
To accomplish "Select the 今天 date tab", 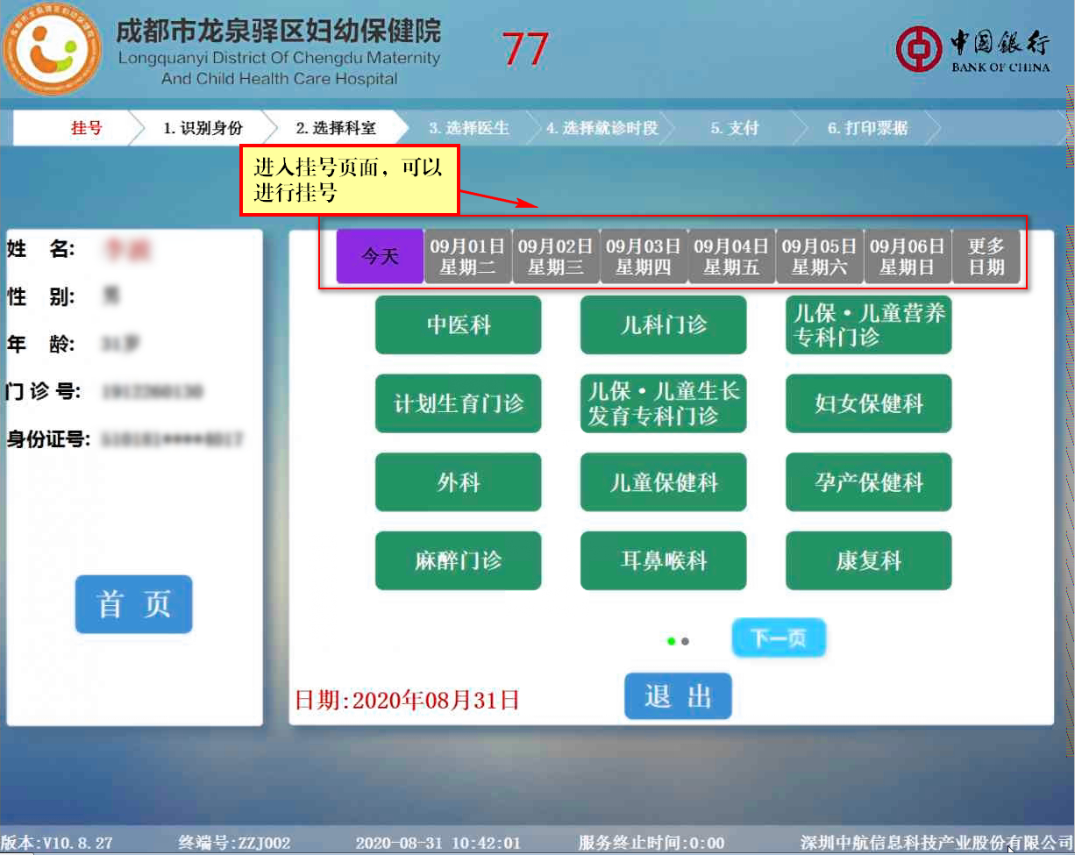I will click(380, 256).
